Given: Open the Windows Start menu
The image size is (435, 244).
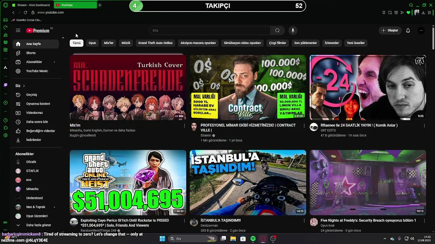Looking at the screenshot, I should click(x=162, y=239).
